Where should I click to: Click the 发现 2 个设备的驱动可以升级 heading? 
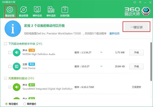coord(44,26)
